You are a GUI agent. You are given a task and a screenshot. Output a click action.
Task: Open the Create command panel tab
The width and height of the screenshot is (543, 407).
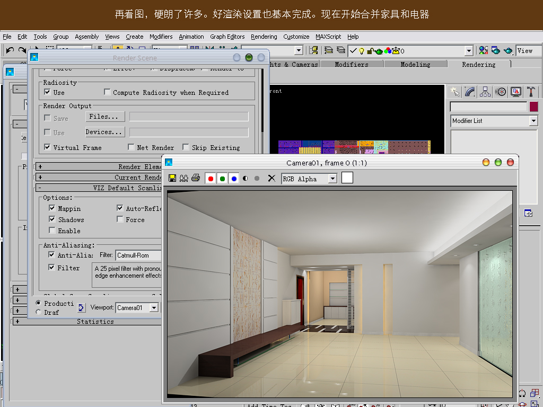(454, 92)
